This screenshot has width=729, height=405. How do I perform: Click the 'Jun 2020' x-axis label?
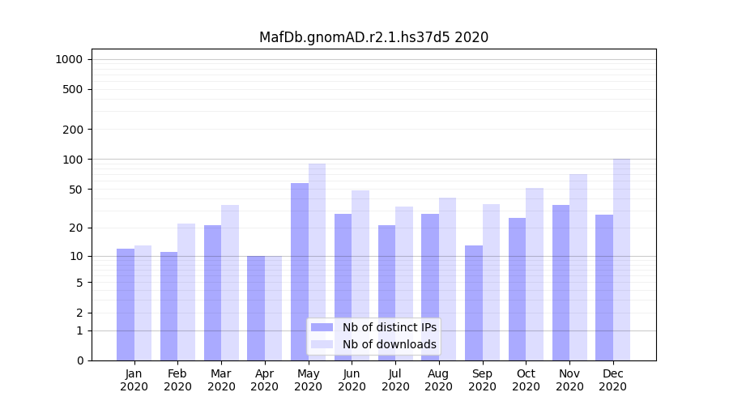352,380
